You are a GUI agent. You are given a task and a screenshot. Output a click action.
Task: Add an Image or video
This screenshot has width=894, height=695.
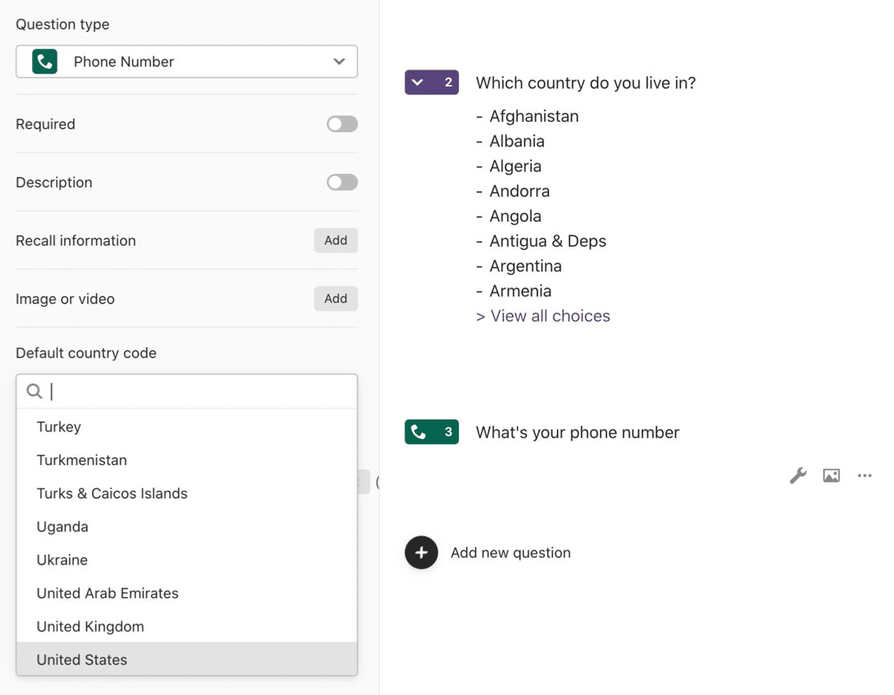[336, 299]
